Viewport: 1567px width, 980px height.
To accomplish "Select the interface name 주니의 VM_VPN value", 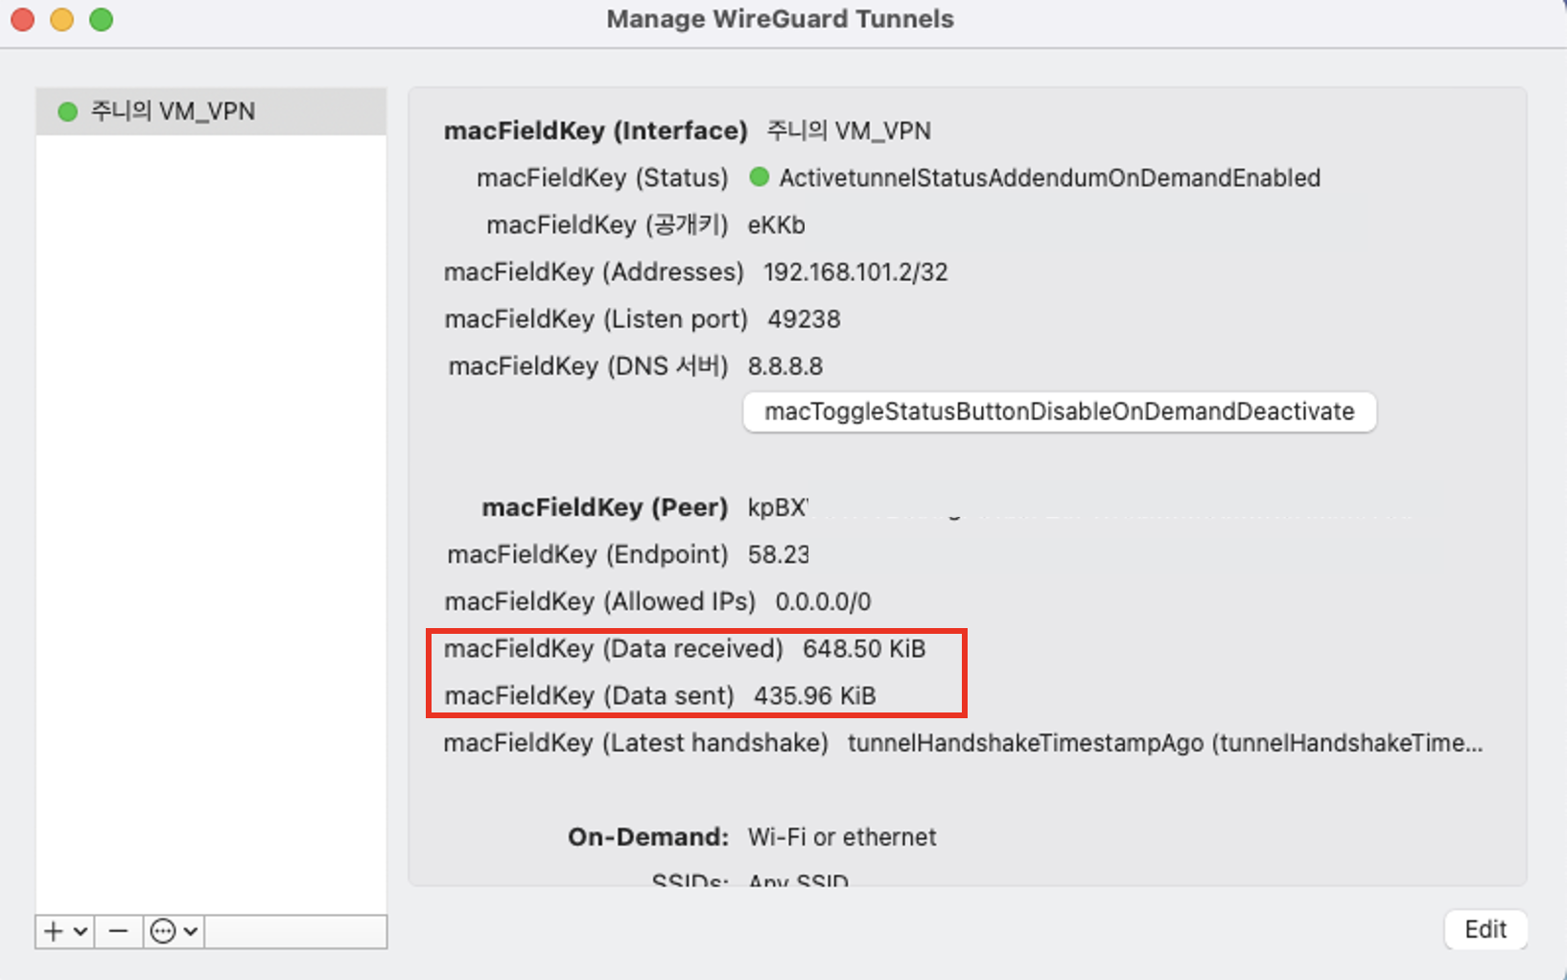I will [x=849, y=130].
